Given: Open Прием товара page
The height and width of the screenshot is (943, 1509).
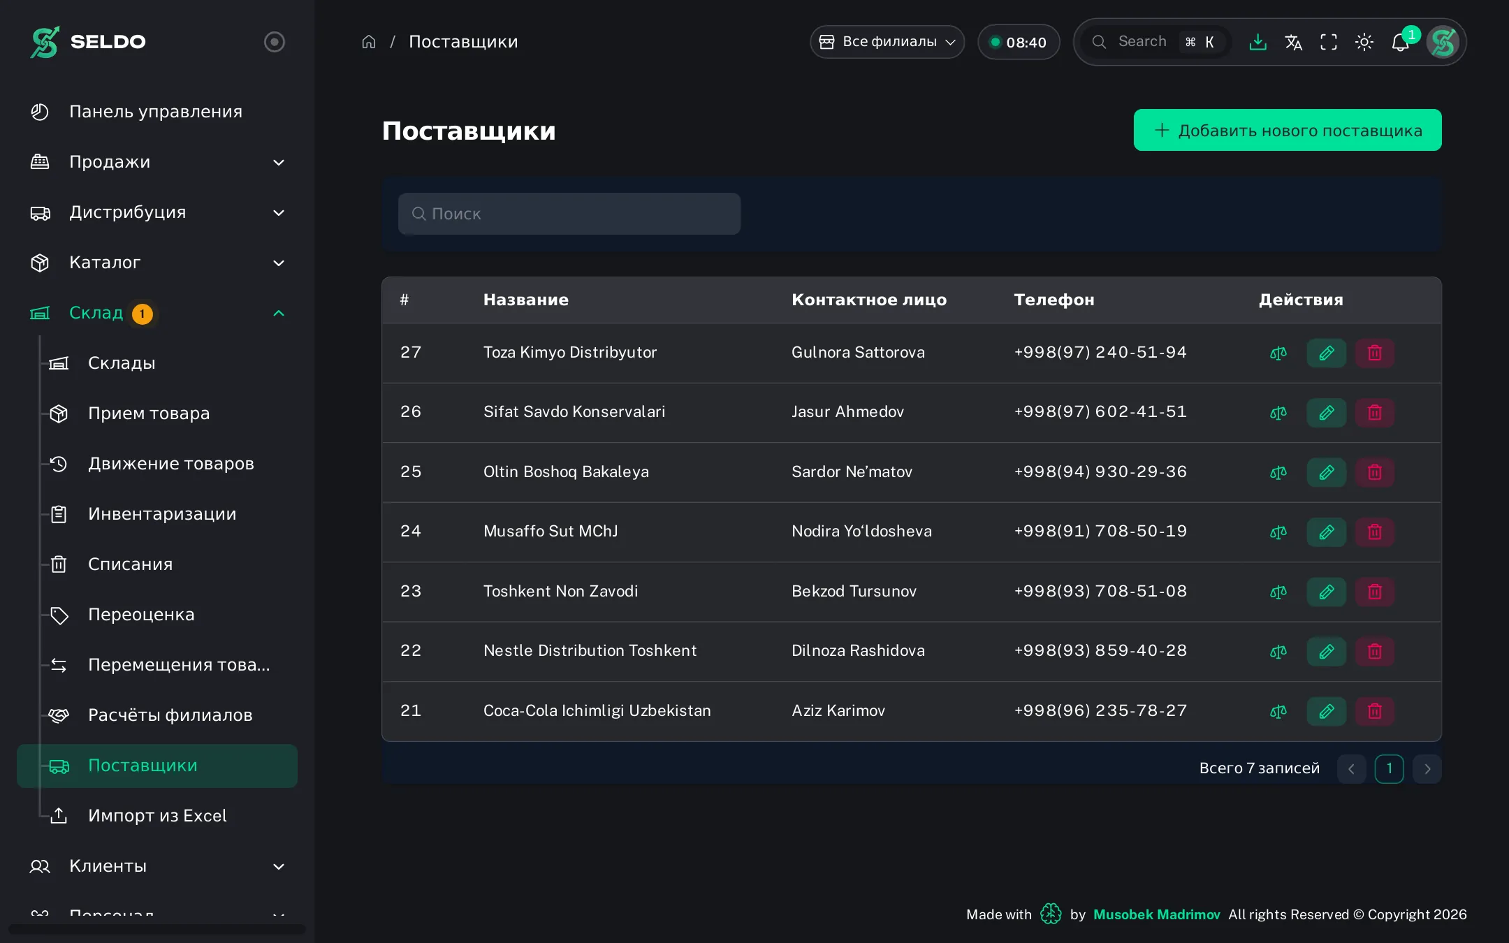Looking at the screenshot, I should coord(157,414).
